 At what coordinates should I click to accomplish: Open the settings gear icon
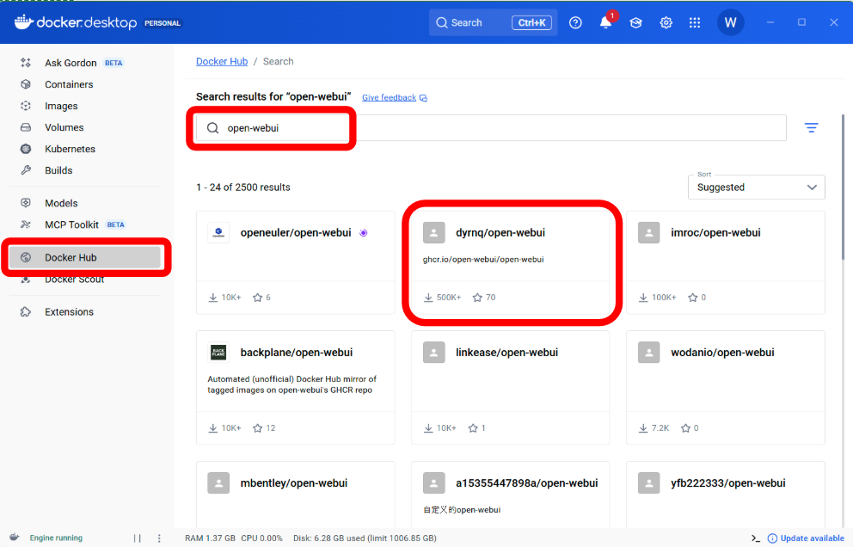click(x=666, y=23)
